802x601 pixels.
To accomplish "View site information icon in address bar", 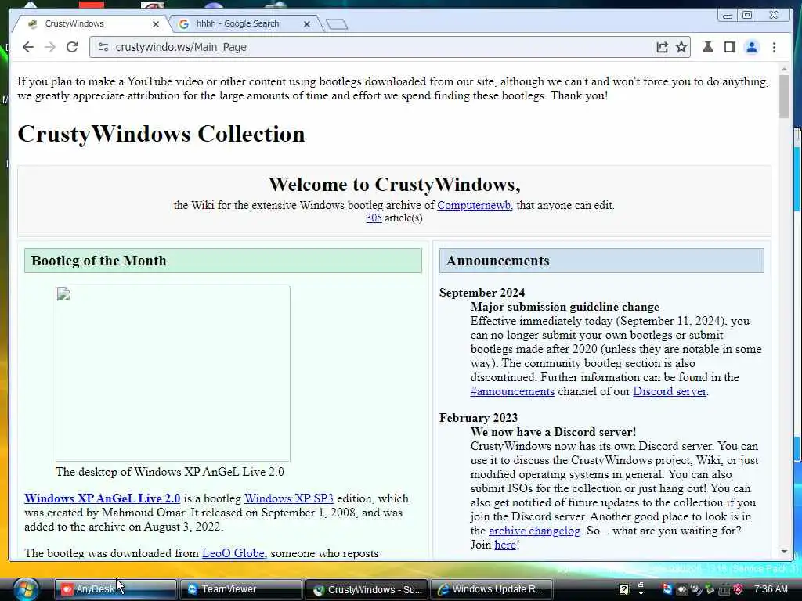I will tap(103, 47).
